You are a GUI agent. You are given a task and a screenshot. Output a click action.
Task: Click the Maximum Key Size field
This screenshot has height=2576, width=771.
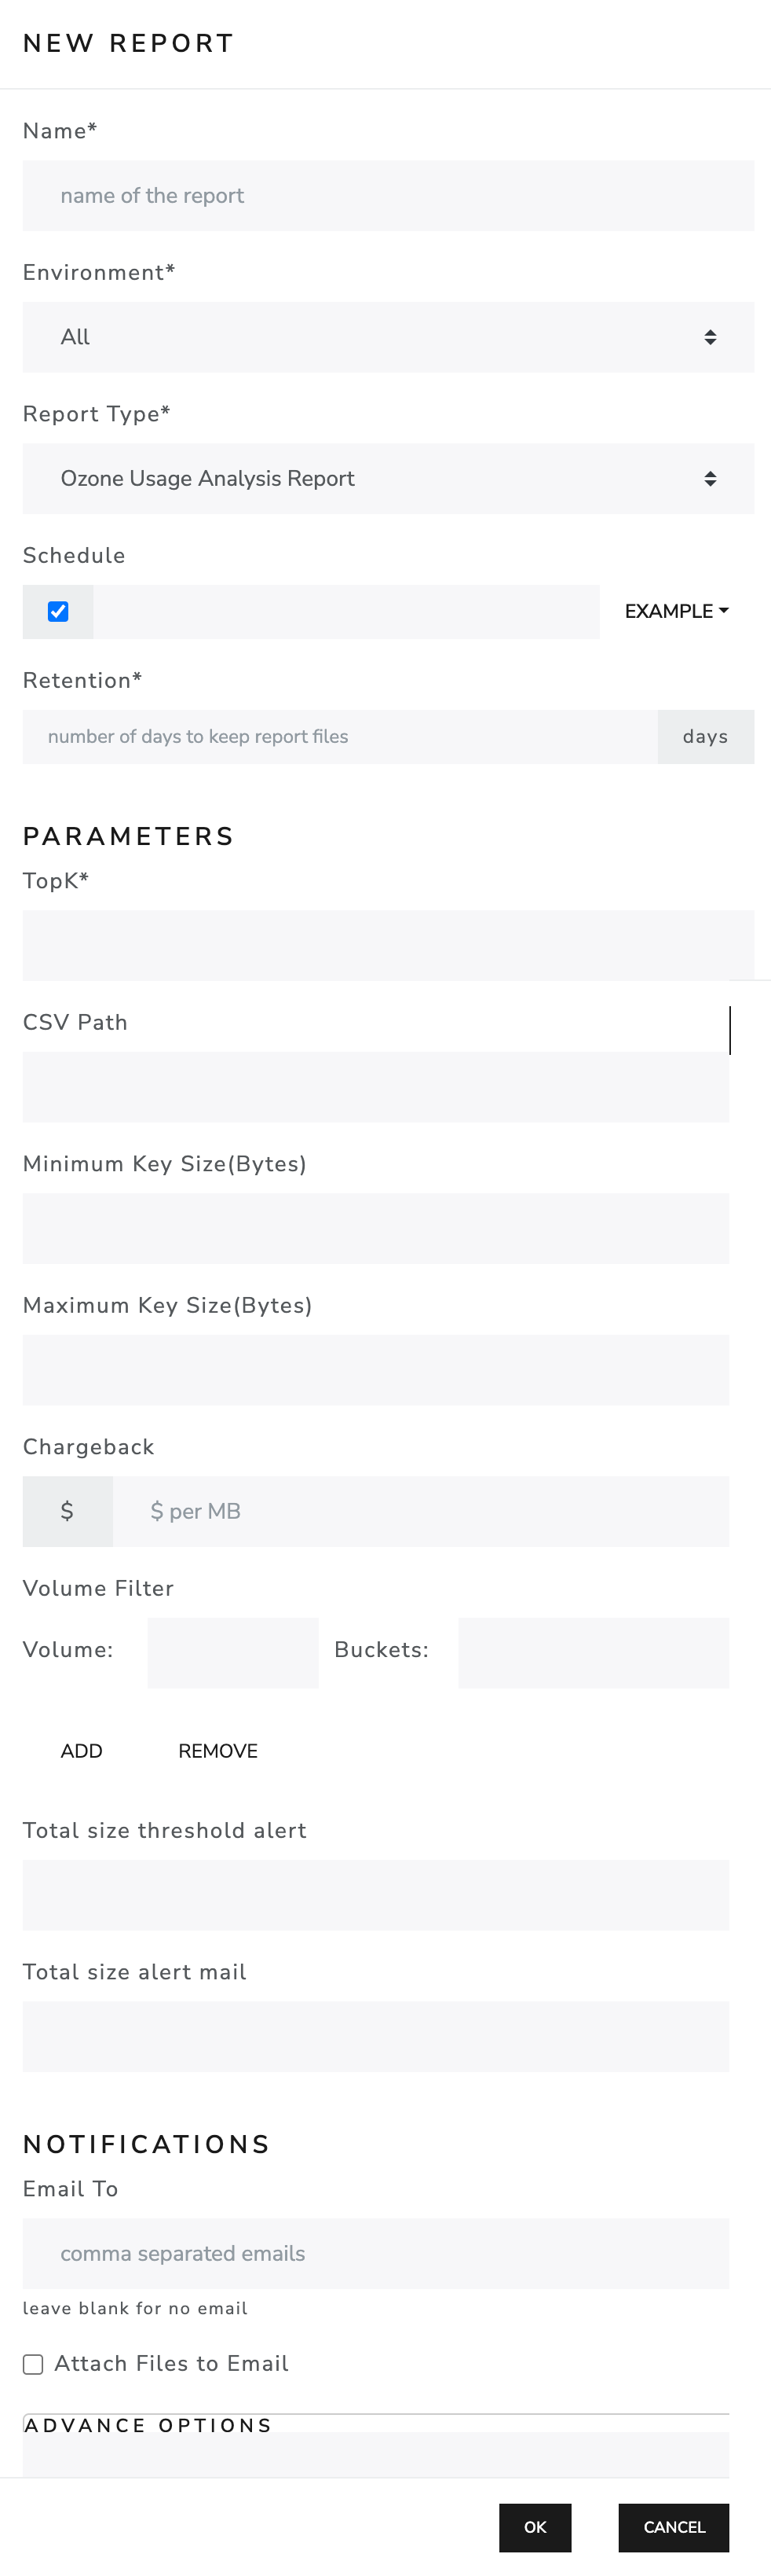coord(375,1370)
